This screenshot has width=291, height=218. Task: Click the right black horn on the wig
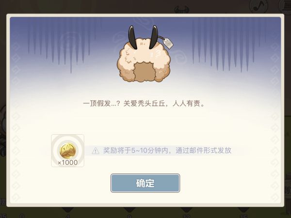click(154, 37)
